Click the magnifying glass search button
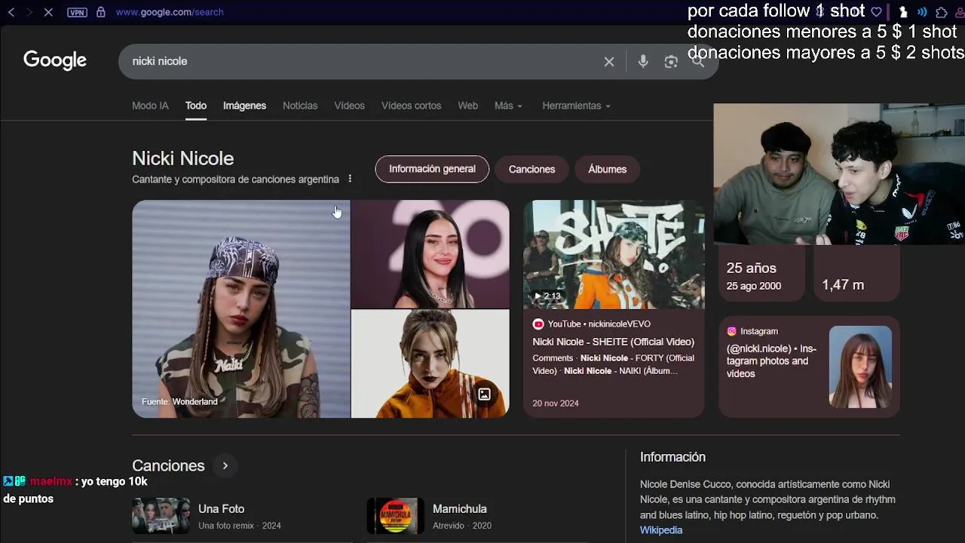Image resolution: width=965 pixels, height=543 pixels. [x=698, y=62]
